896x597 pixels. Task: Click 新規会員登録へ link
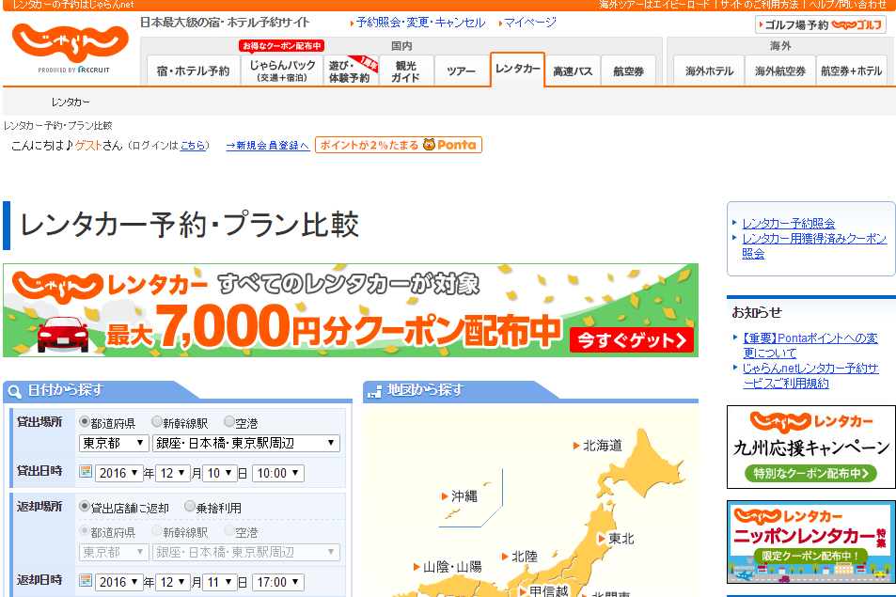pyautogui.click(x=268, y=146)
